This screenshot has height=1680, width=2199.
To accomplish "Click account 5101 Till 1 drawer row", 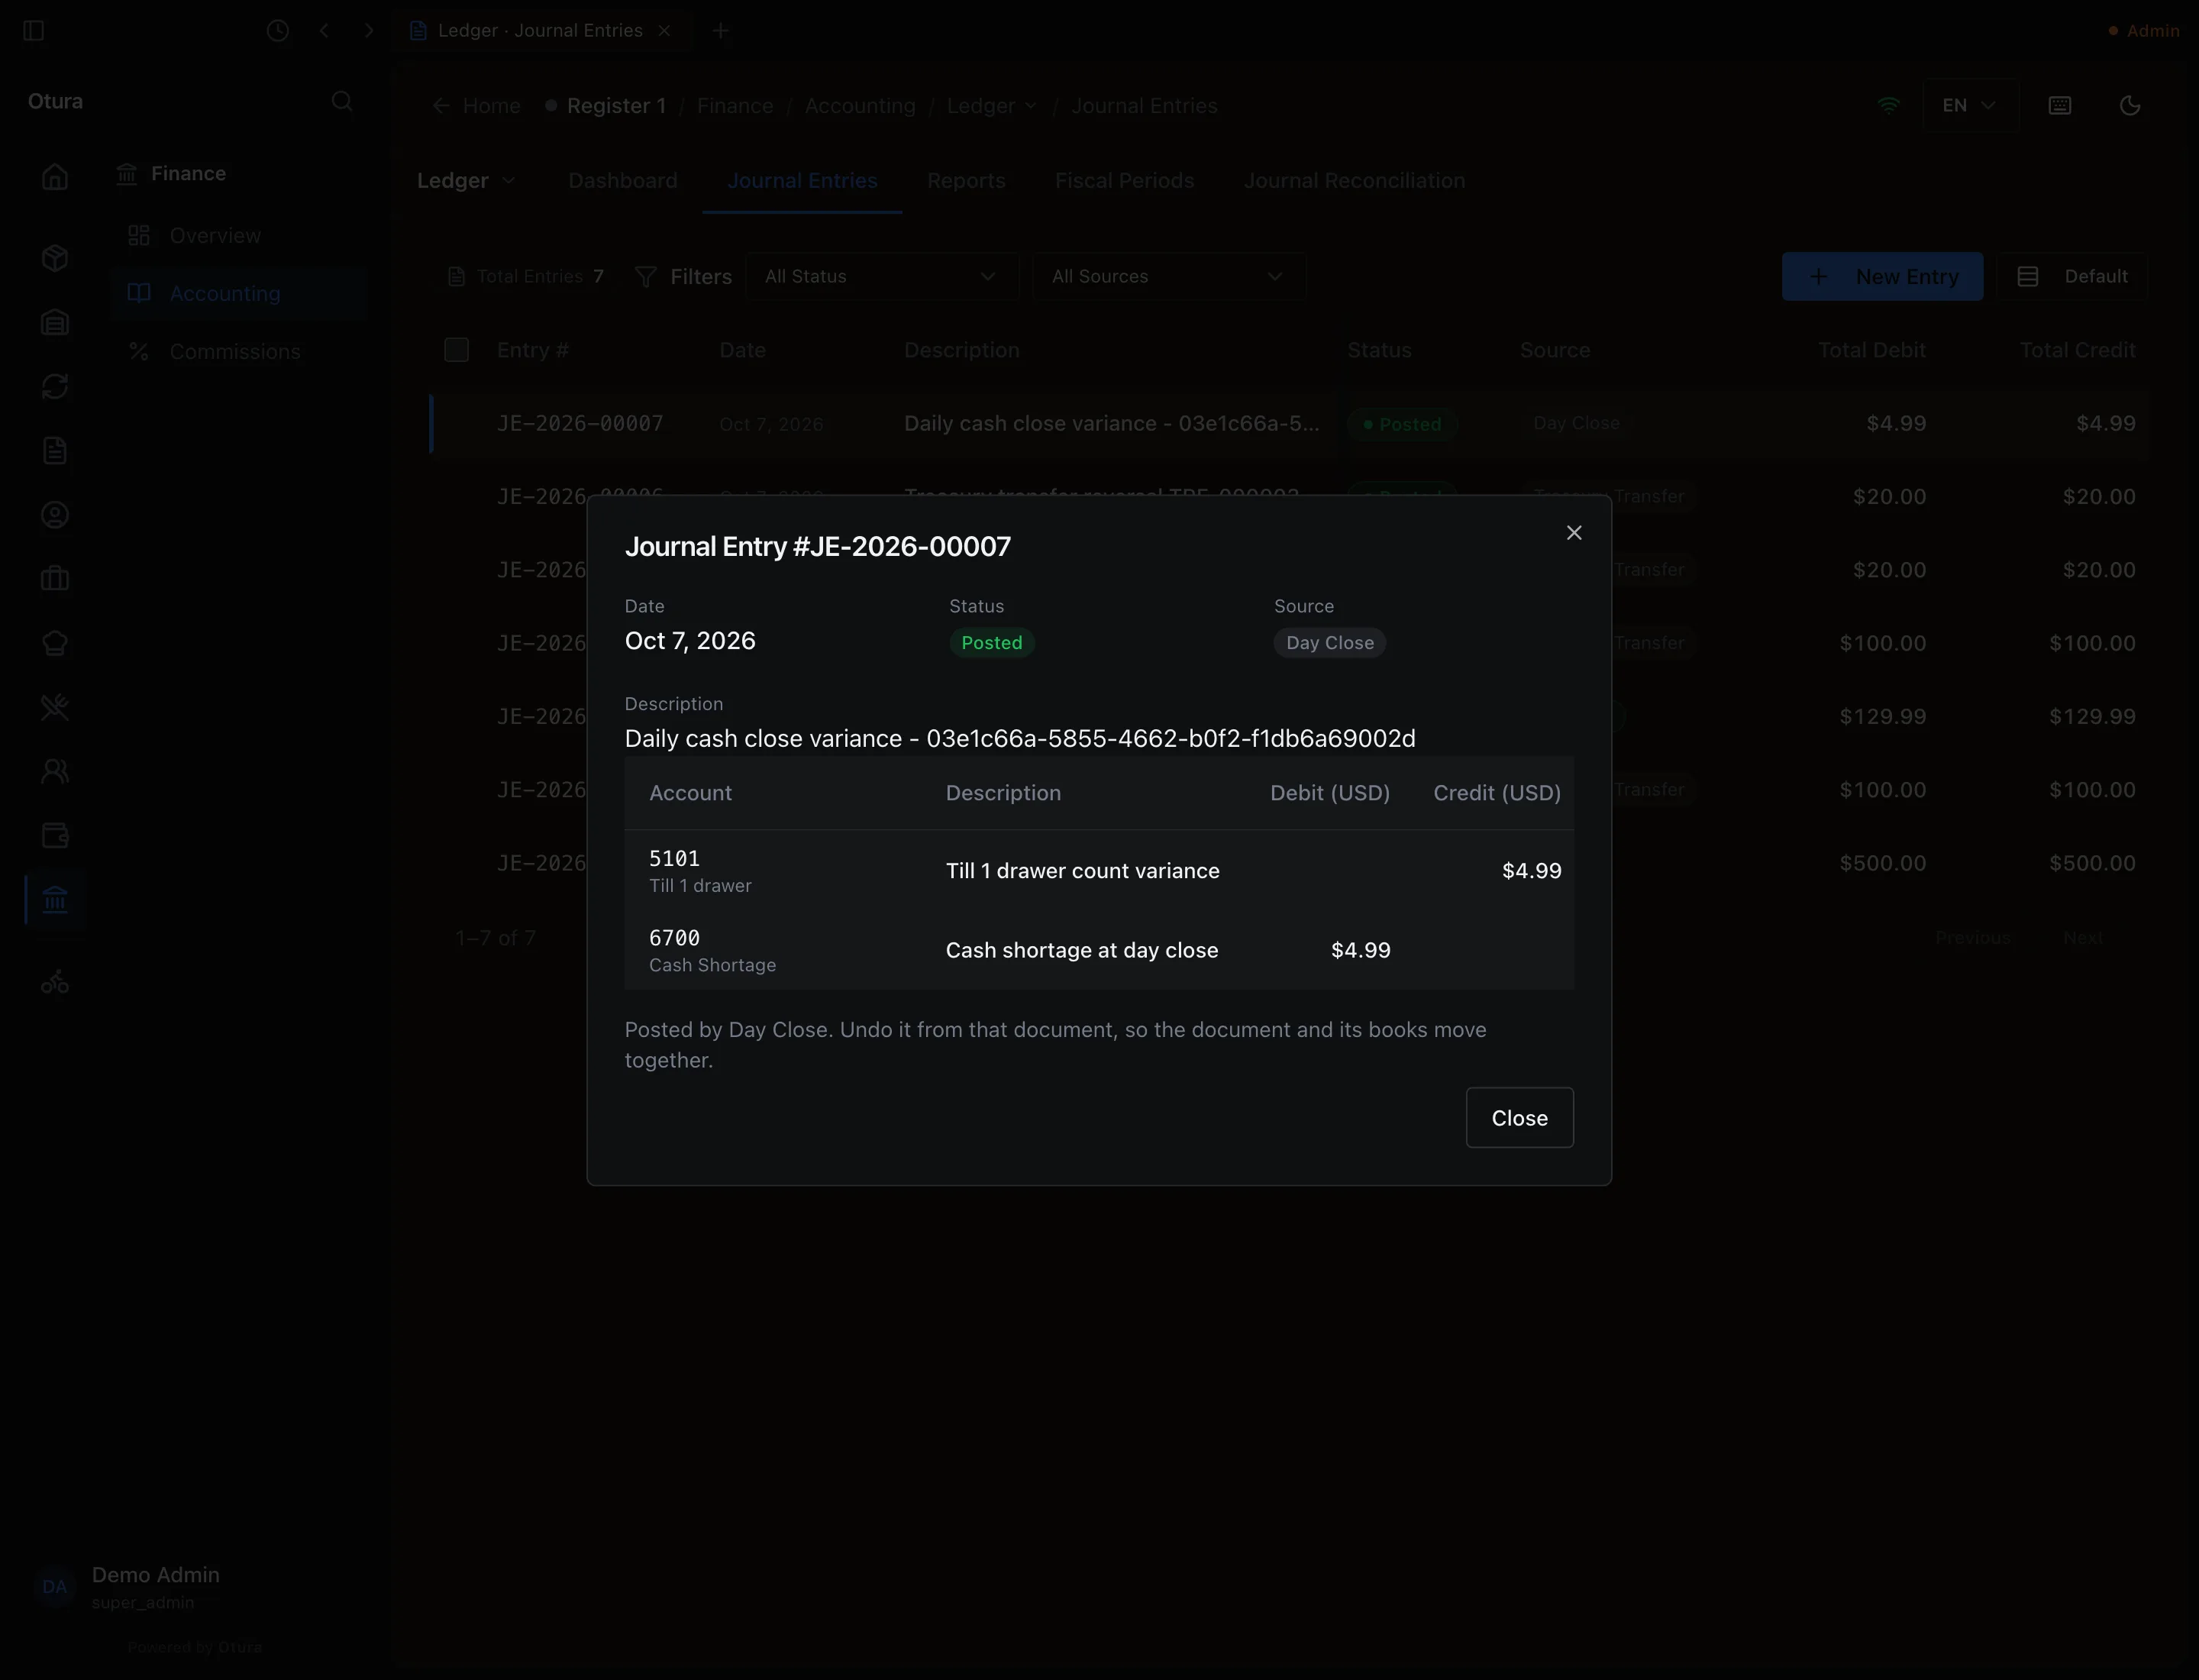I will pyautogui.click(x=1098, y=870).
